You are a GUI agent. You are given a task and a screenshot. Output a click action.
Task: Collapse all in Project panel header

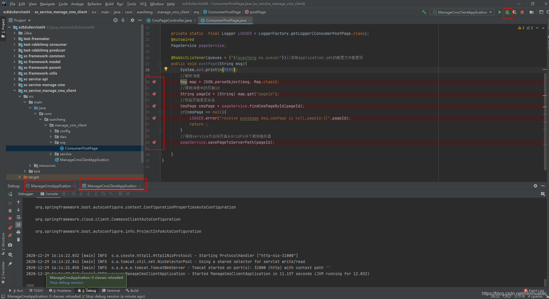123,20
